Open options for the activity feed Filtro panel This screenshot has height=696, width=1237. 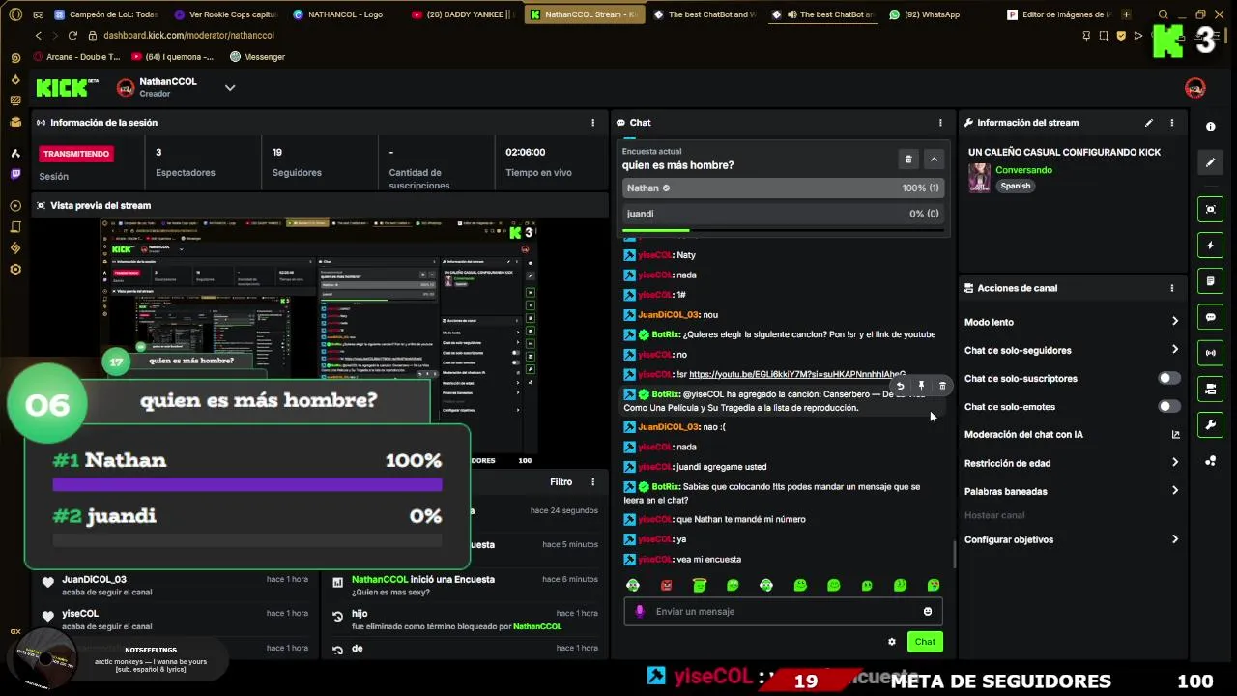(x=592, y=481)
